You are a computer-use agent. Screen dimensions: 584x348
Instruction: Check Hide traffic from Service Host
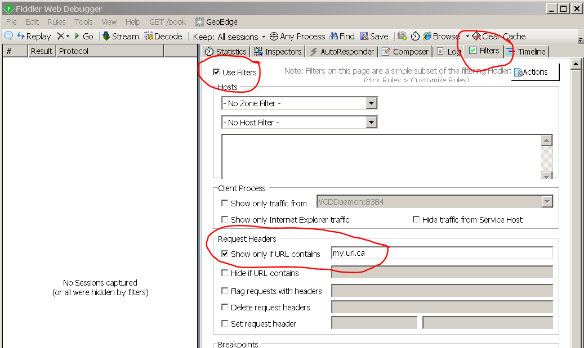pos(416,219)
